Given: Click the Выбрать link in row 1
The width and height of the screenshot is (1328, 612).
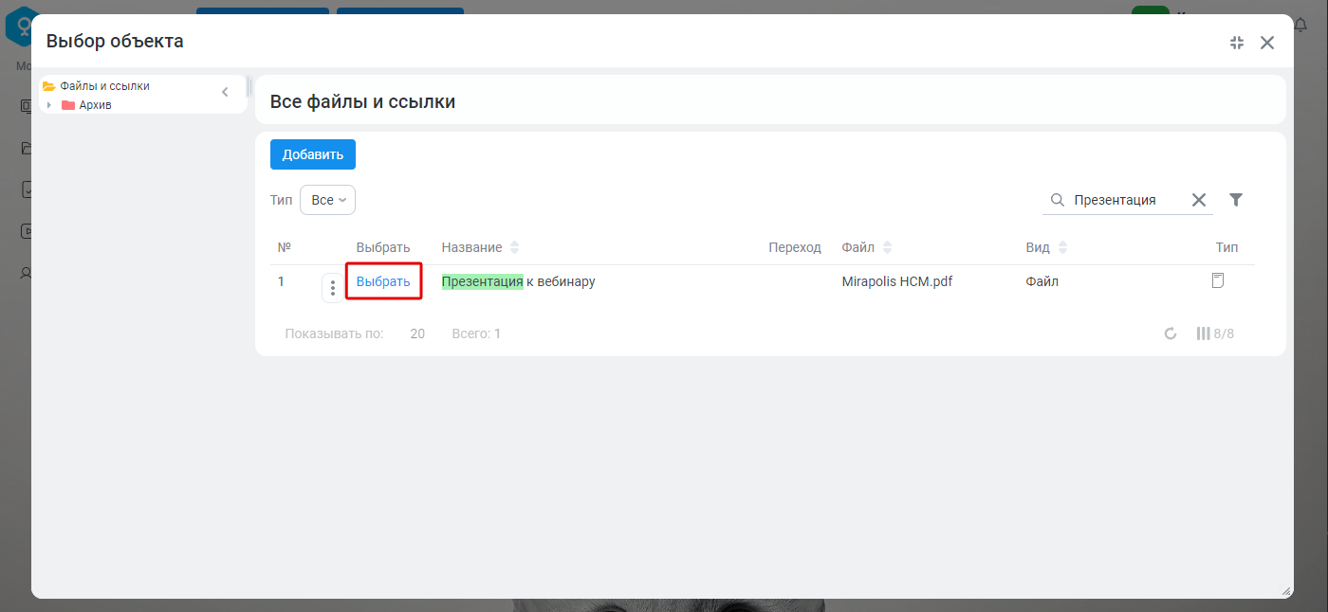Looking at the screenshot, I should tap(383, 281).
